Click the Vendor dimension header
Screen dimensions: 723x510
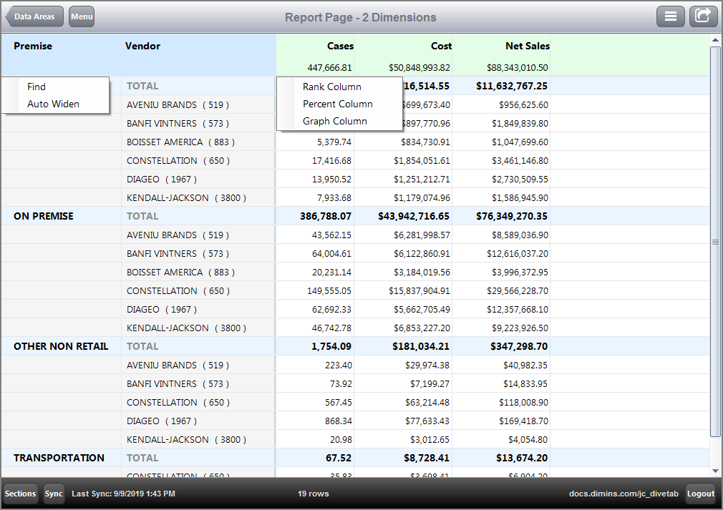(142, 46)
